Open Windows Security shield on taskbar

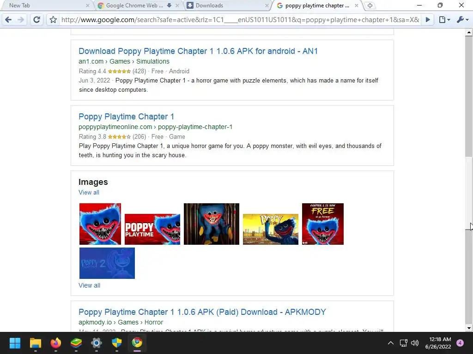(117, 343)
